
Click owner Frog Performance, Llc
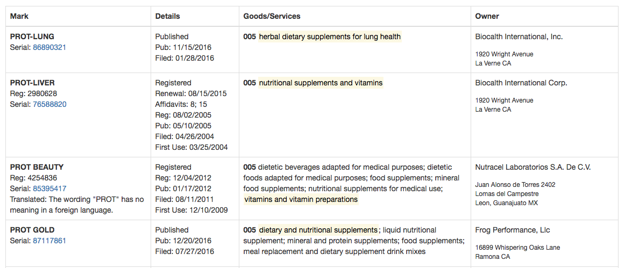click(x=513, y=230)
